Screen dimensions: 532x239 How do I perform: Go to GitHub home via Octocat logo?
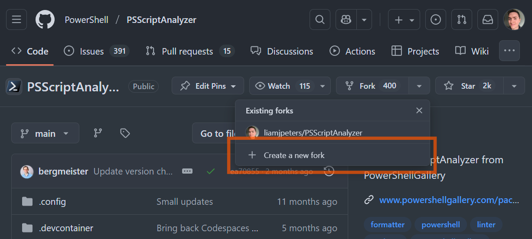click(45, 20)
